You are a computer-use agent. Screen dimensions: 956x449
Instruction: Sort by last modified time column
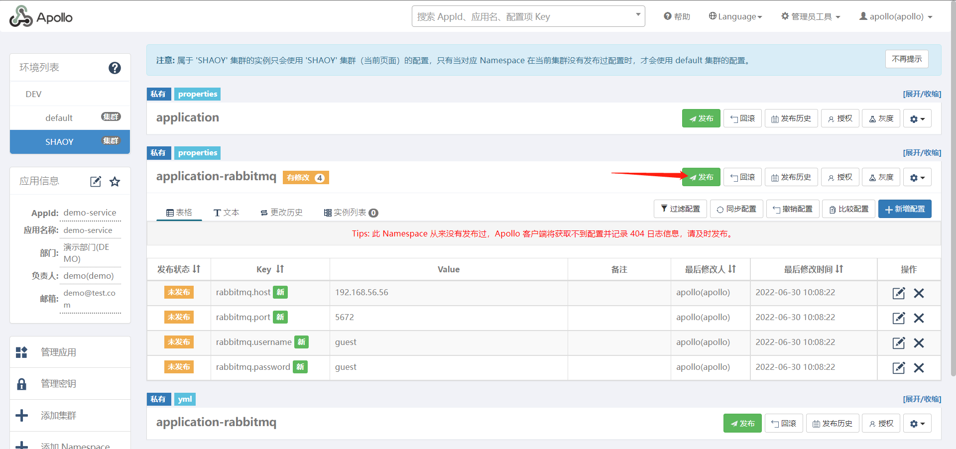[x=839, y=269]
